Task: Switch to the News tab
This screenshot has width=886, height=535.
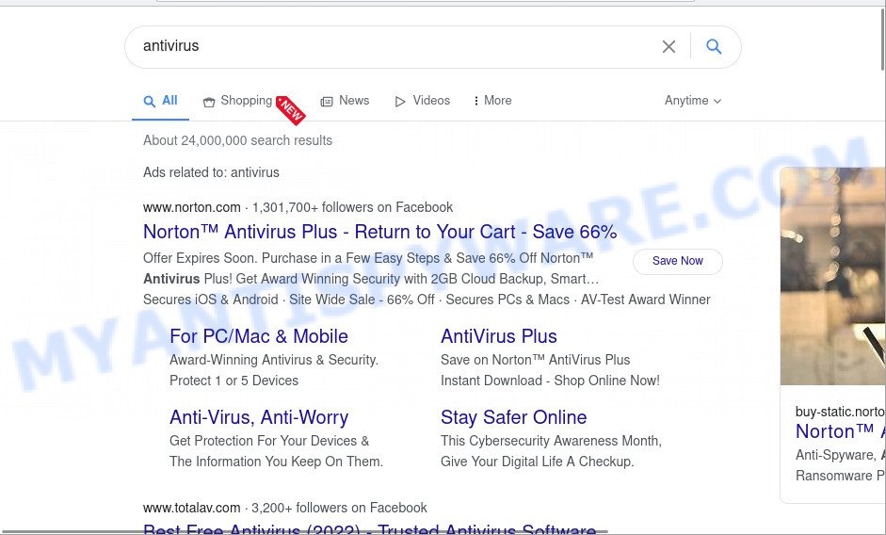Action: (345, 101)
